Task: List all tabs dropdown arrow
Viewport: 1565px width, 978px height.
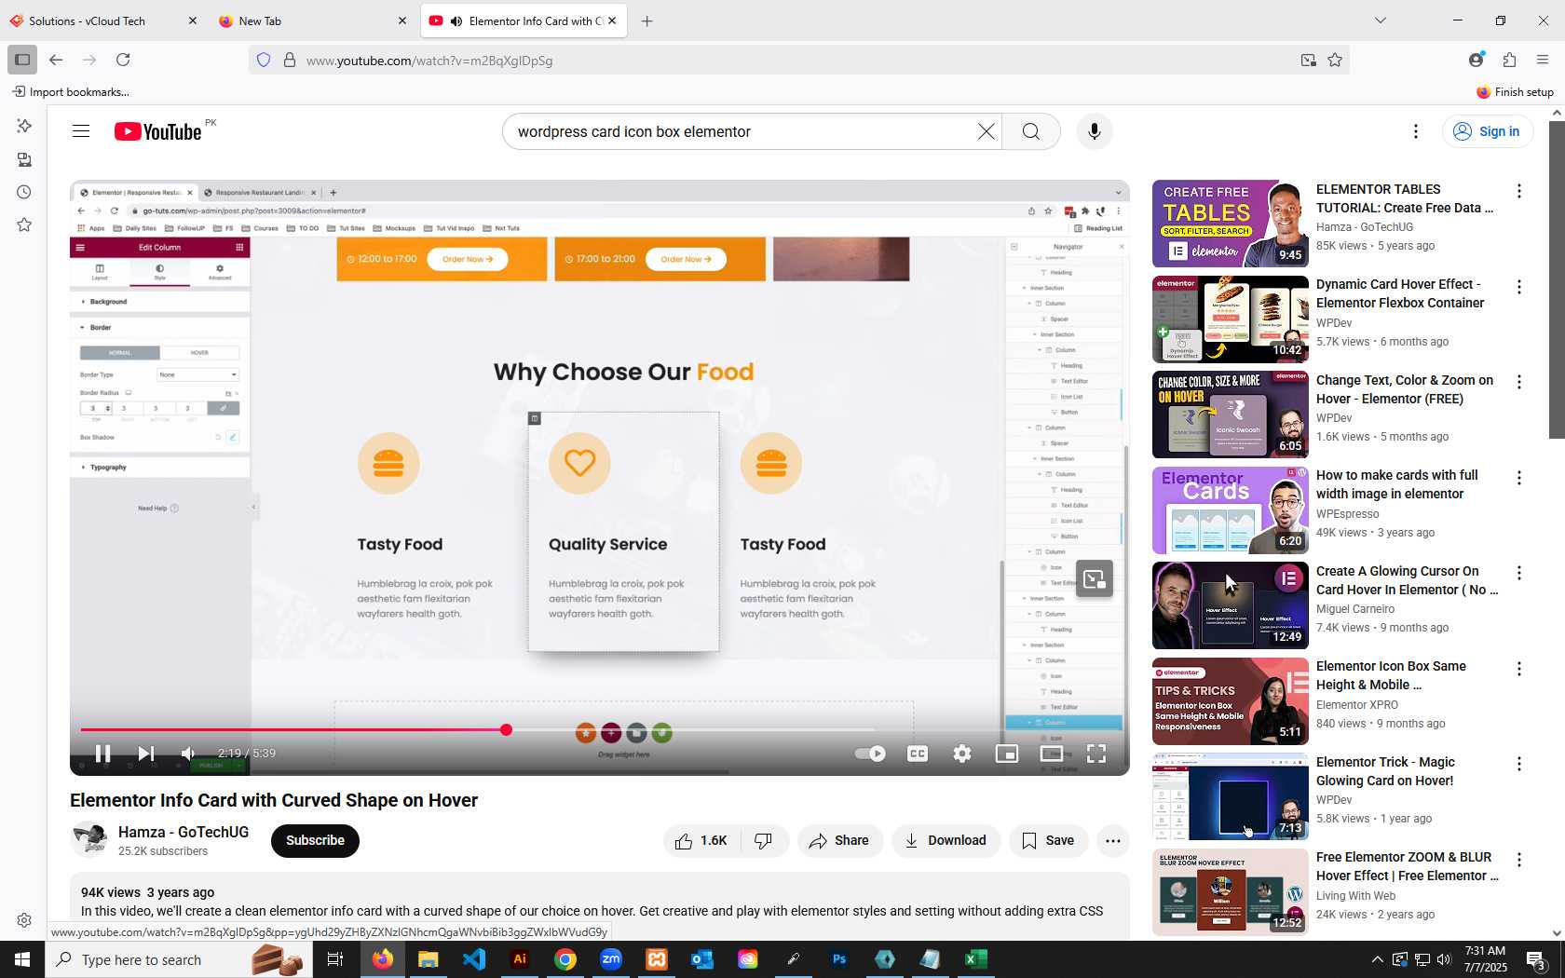Action: point(1381,20)
